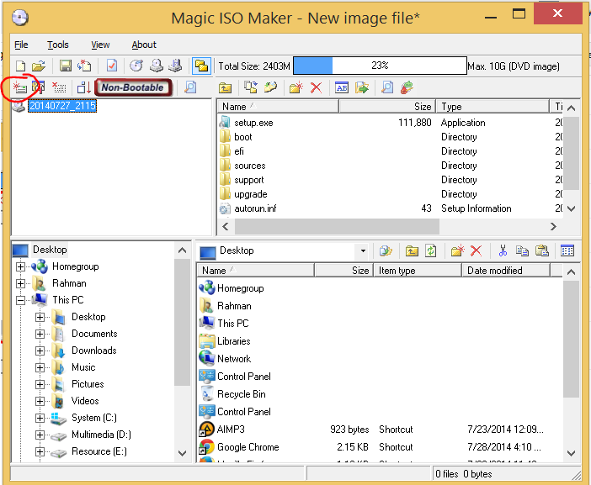Click the add files icon in image toolbar
The width and height of the screenshot is (591, 485).
[x=251, y=87]
